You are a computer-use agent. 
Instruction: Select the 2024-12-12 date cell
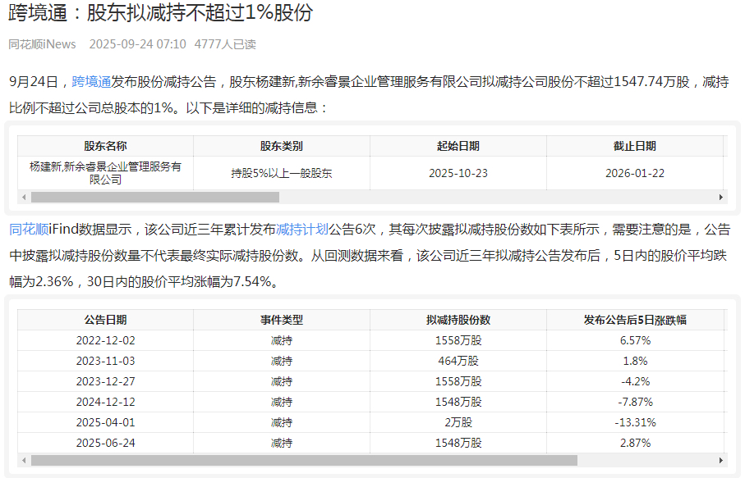(x=105, y=402)
